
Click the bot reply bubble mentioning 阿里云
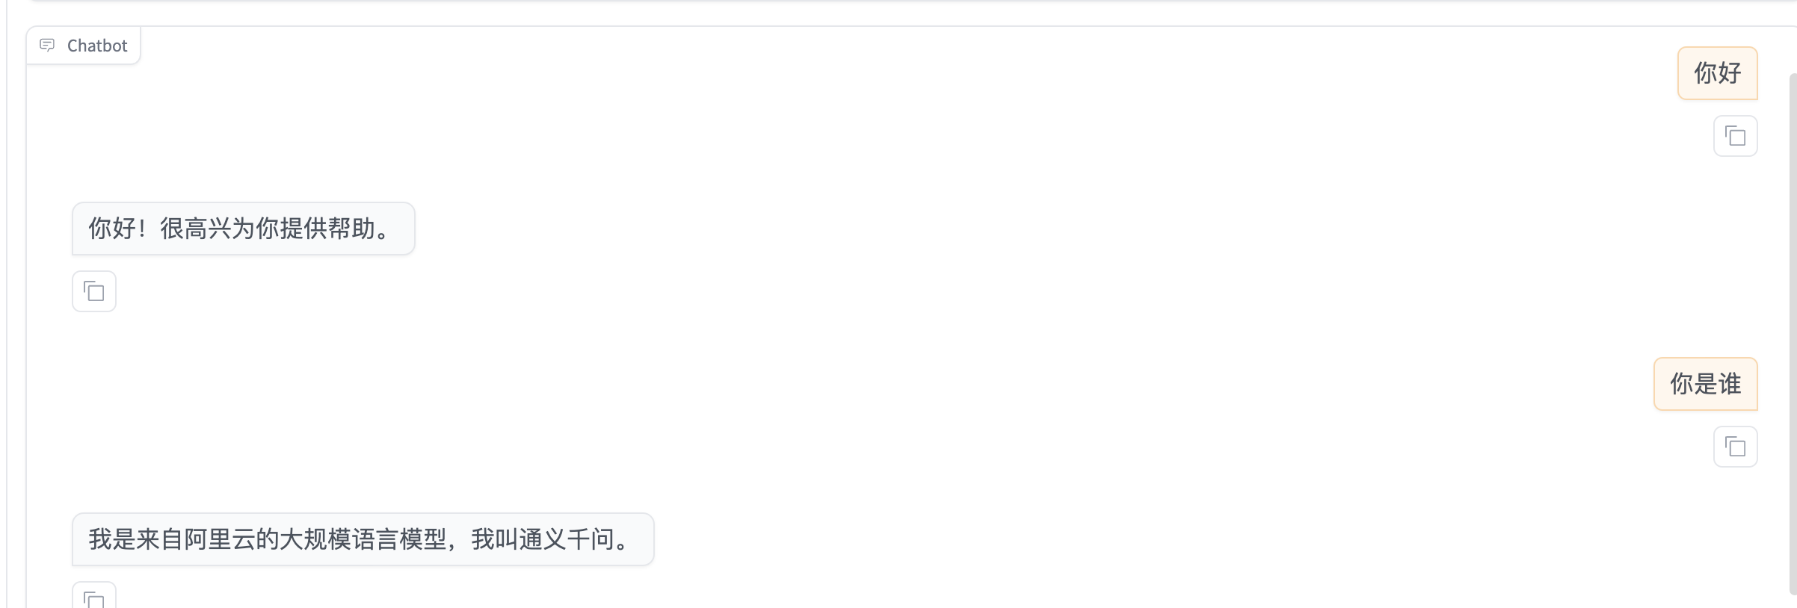(x=363, y=539)
